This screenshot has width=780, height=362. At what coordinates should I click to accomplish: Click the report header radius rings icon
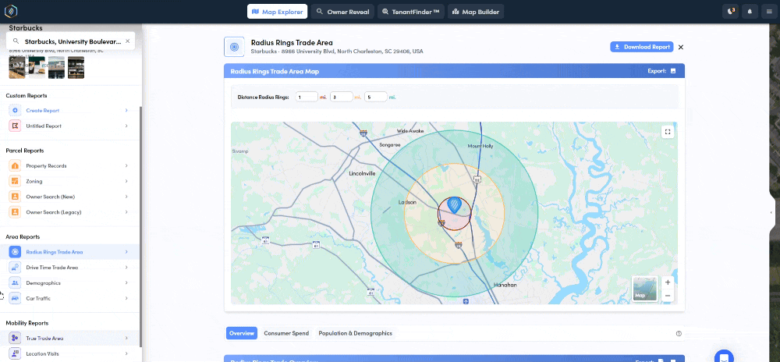pyautogui.click(x=234, y=47)
